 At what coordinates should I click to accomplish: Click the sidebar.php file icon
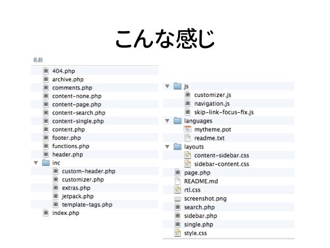point(177,216)
